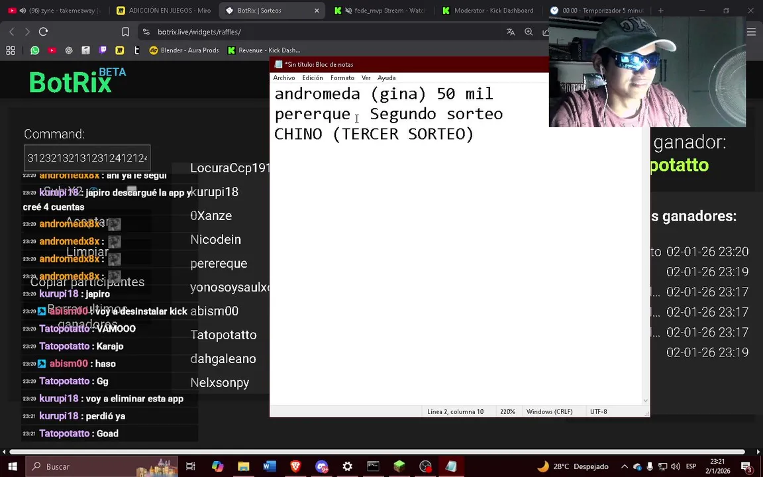Open the yellow Miro bookmark icon
Viewport: 763px width, 477px height.
tap(120, 50)
